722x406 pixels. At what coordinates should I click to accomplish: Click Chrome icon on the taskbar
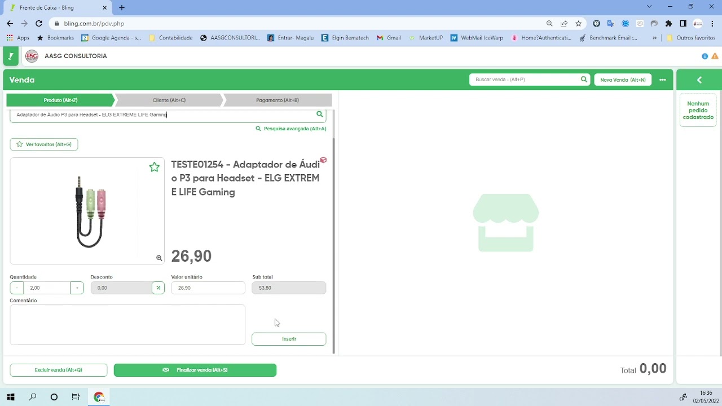click(x=99, y=397)
